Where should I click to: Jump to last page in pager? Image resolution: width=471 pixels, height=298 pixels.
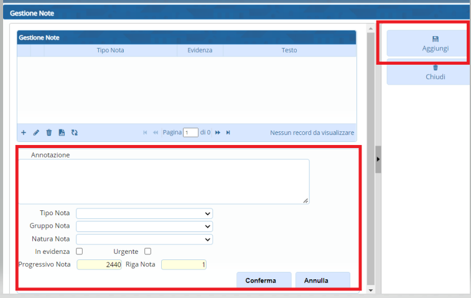pos(228,133)
